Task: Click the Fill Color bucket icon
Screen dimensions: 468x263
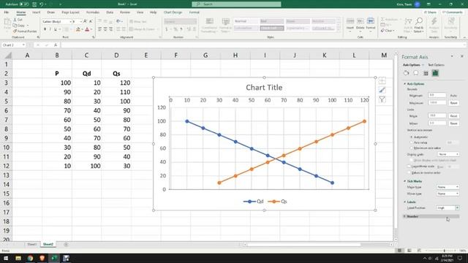Action: 78,29
